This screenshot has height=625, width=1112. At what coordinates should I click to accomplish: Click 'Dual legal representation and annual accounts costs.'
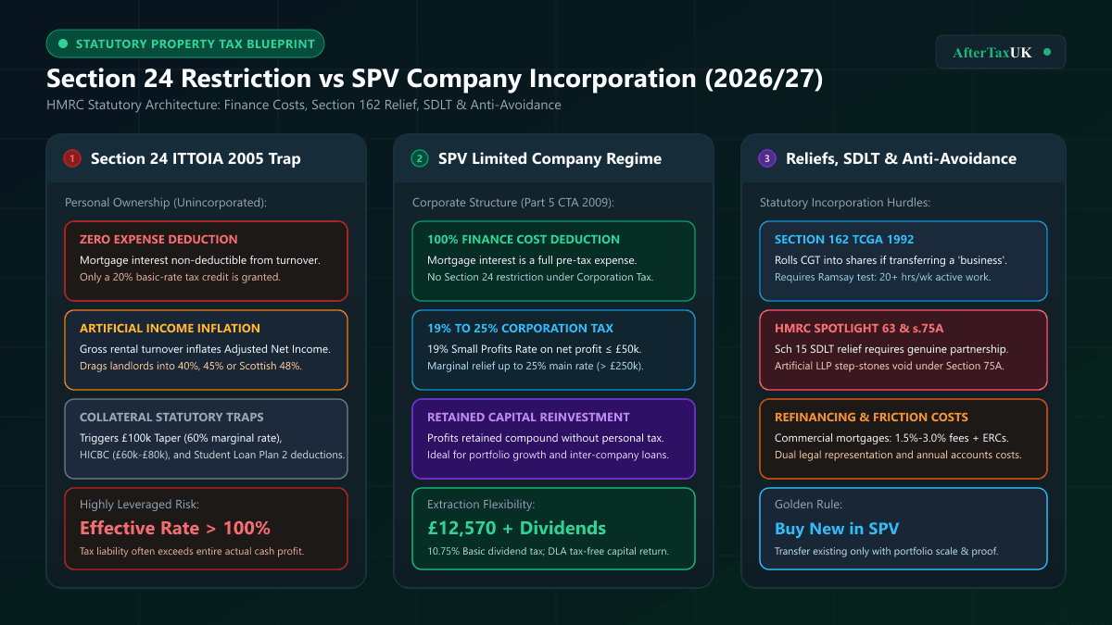pyautogui.click(x=898, y=455)
